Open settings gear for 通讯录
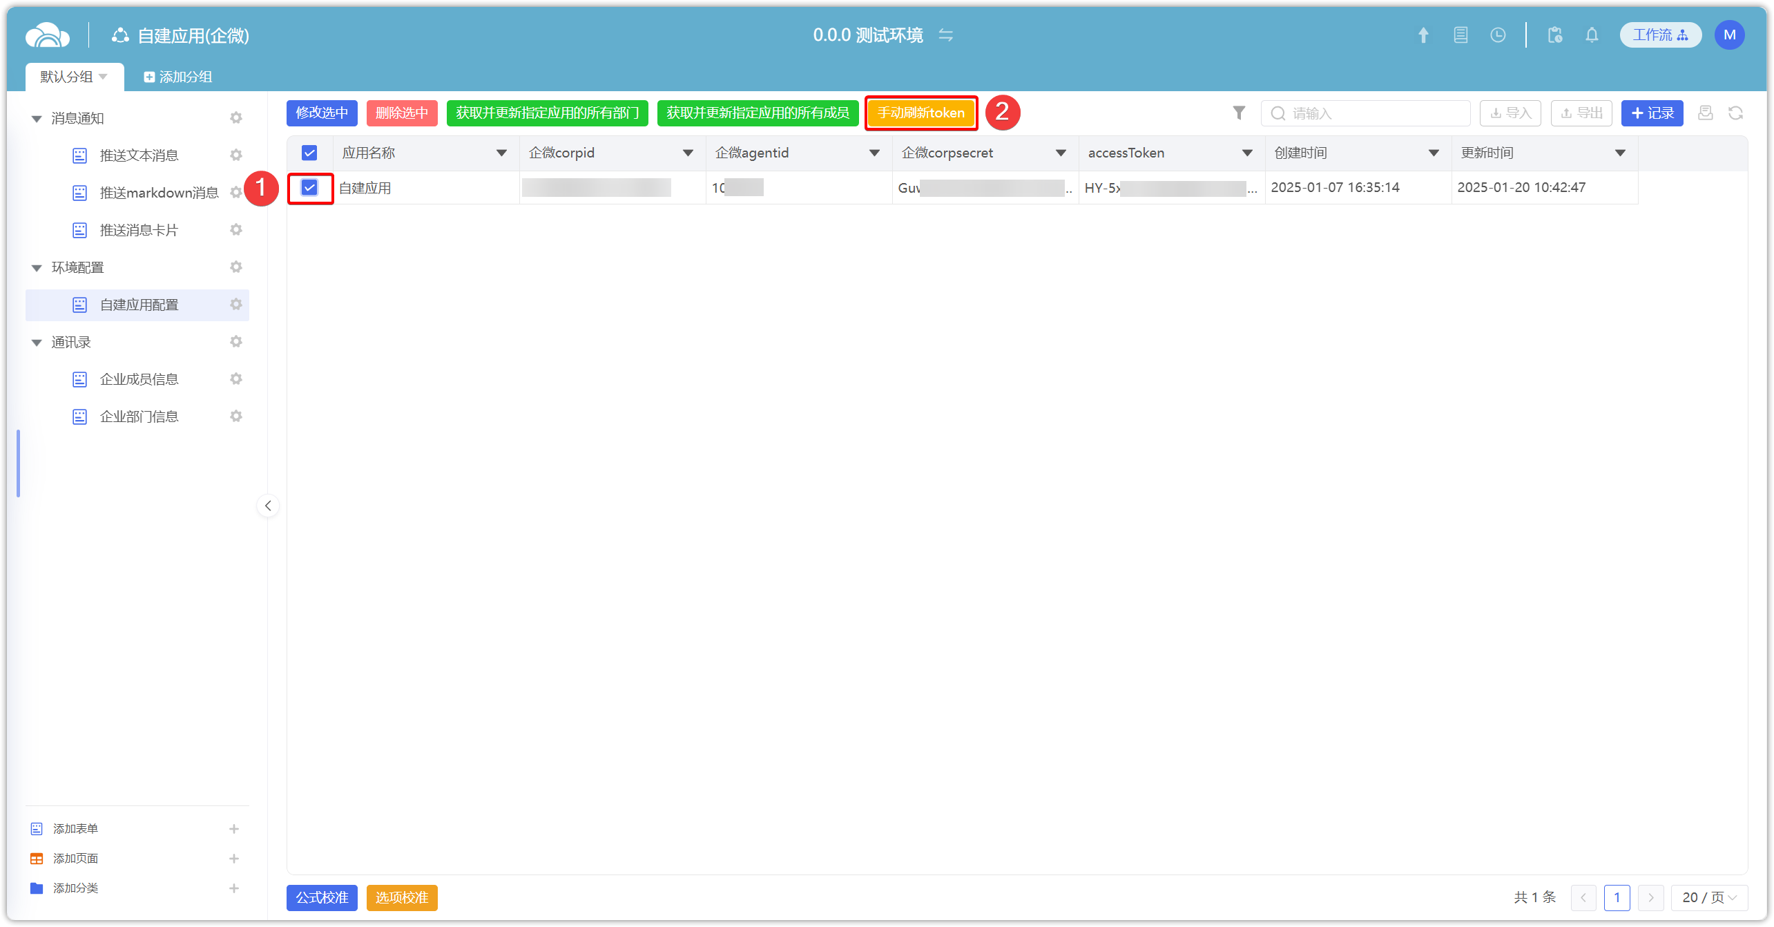 tap(236, 342)
